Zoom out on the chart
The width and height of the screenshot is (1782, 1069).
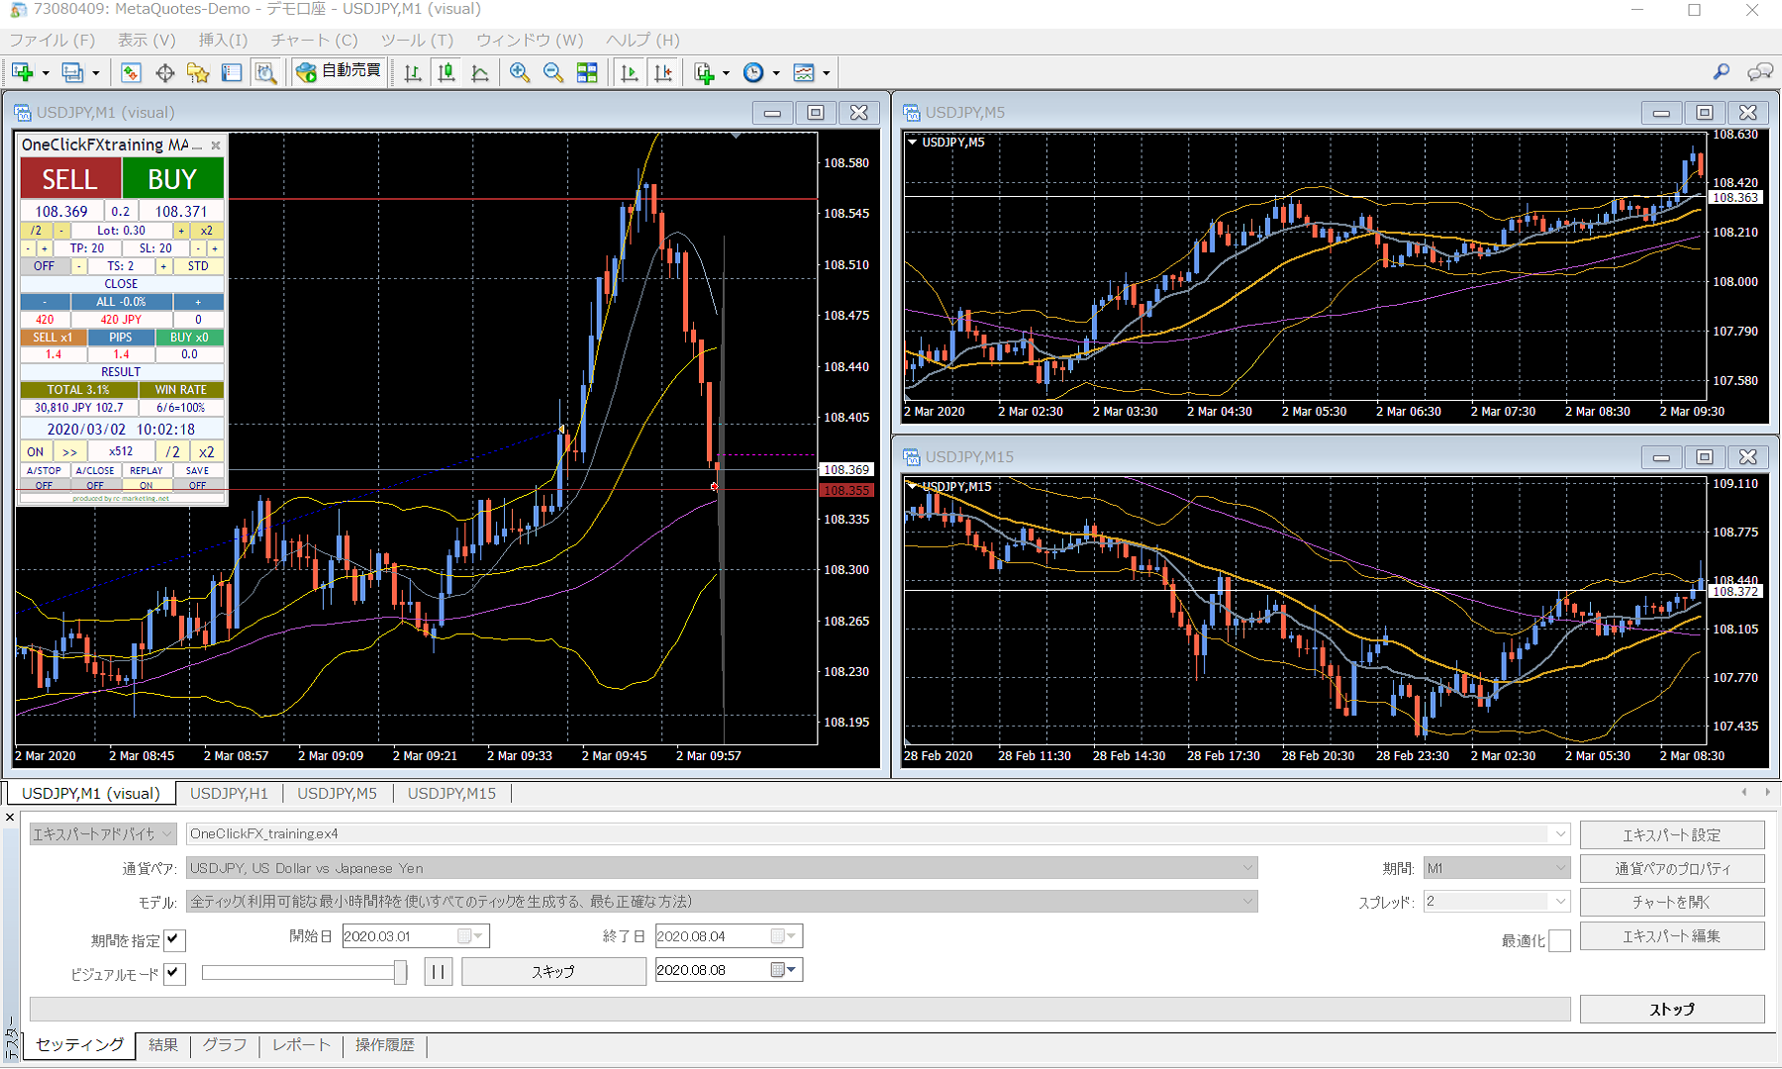[x=552, y=72]
